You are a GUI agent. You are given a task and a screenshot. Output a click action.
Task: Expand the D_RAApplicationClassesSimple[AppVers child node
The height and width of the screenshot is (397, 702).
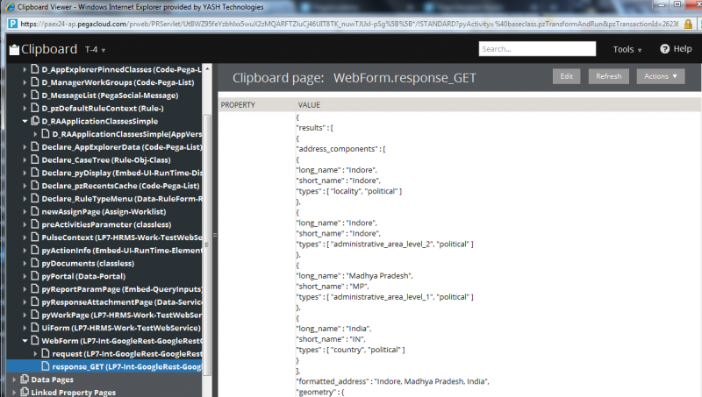[35, 134]
